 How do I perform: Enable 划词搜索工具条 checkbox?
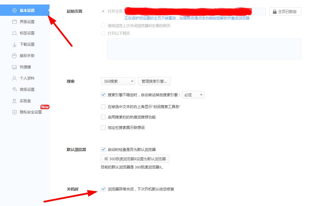(103, 107)
